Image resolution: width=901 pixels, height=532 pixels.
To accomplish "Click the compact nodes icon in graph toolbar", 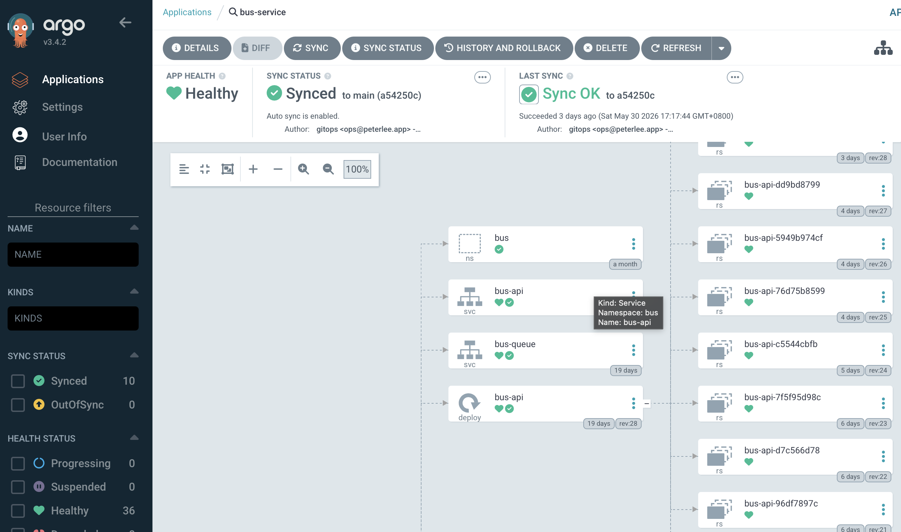I will [184, 169].
